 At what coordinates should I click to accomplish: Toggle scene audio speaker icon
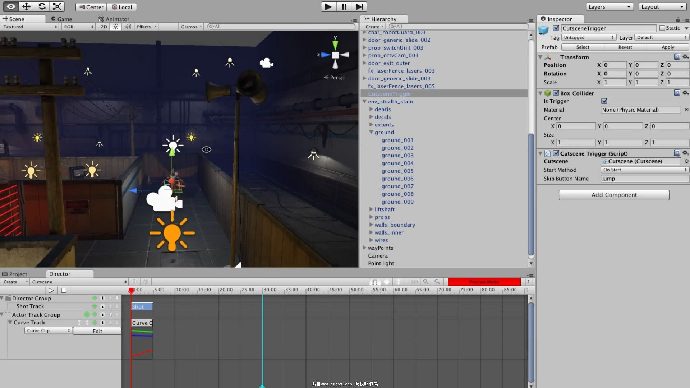(x=128, y=27)
